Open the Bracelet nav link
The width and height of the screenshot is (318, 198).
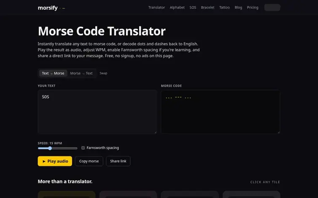coord(208,8)
